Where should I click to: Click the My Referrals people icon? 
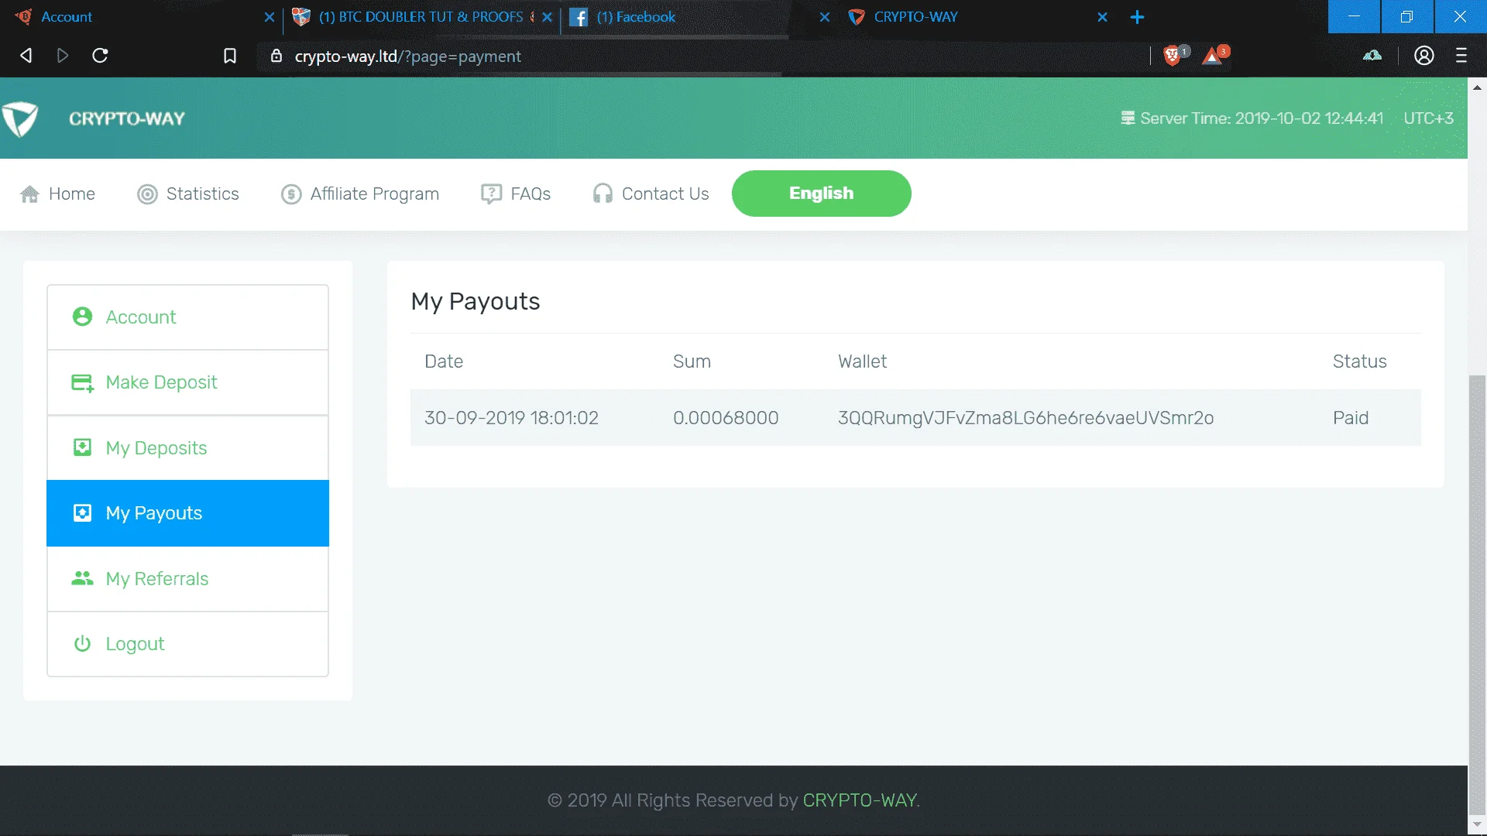coord(82,578)
